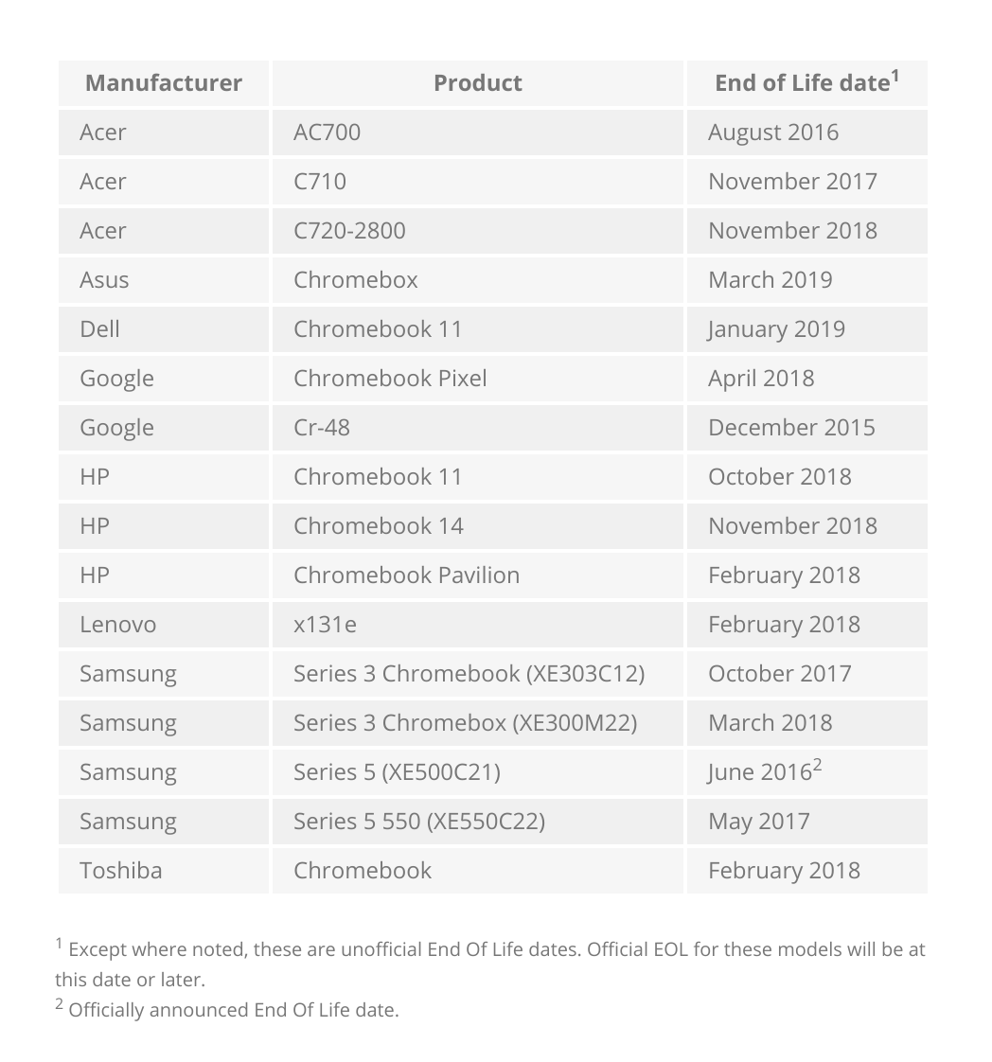Select the Chromebook Pixel cell
This screenshot has width=992, height=1062.
(477, 379)
